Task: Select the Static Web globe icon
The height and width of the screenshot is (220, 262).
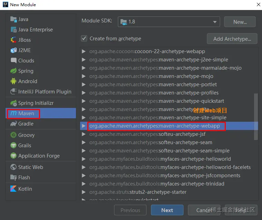Action: tap(13, 167)
